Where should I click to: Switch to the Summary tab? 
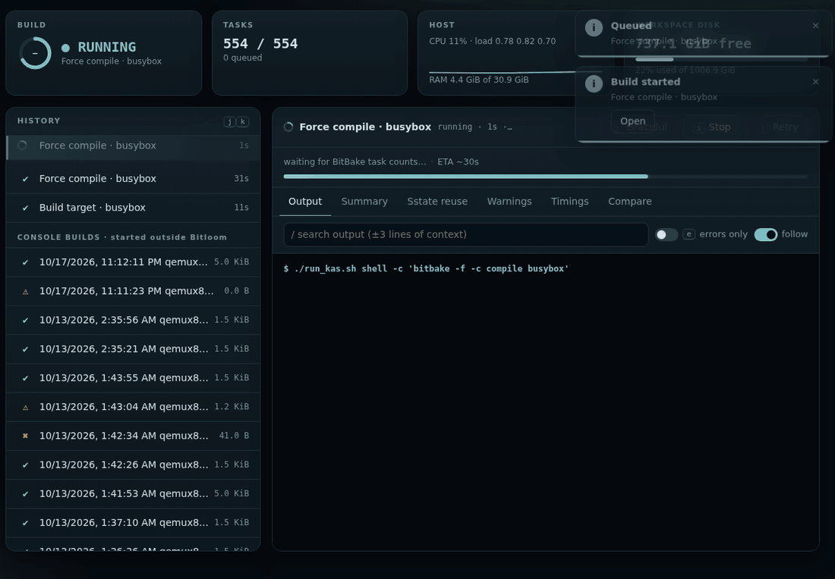(x=364, y=202)
